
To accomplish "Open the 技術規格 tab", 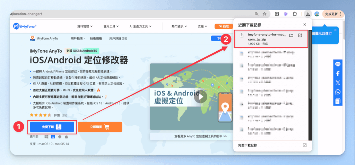I will click(x=96, y=38).
